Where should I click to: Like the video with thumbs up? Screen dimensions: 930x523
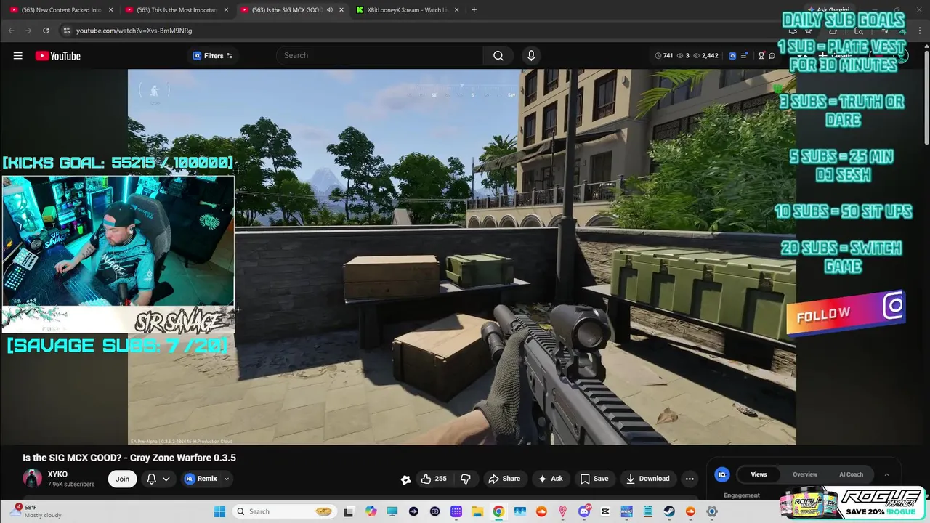coord(434,479)
